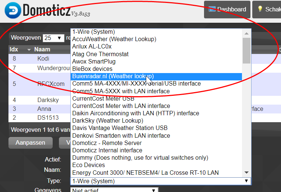Open the Dashboard tab
Viewport: 281px width, 192px height.
click(227, 10)
